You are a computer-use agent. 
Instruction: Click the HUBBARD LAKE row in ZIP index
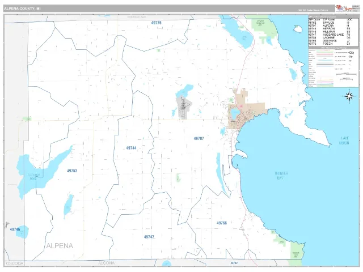click(x=330, y=35)
